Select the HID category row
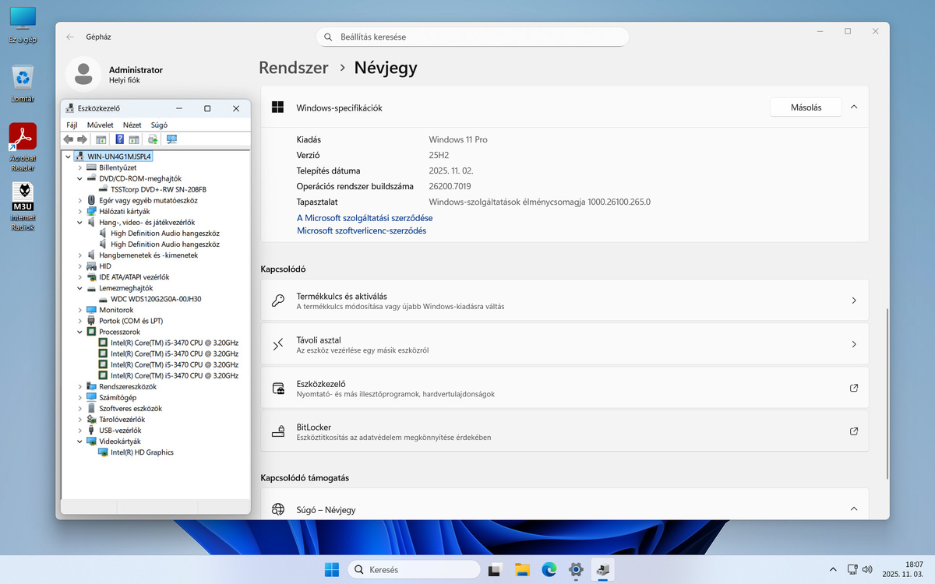This screenshot has width=935, height=584. point(105,266)
